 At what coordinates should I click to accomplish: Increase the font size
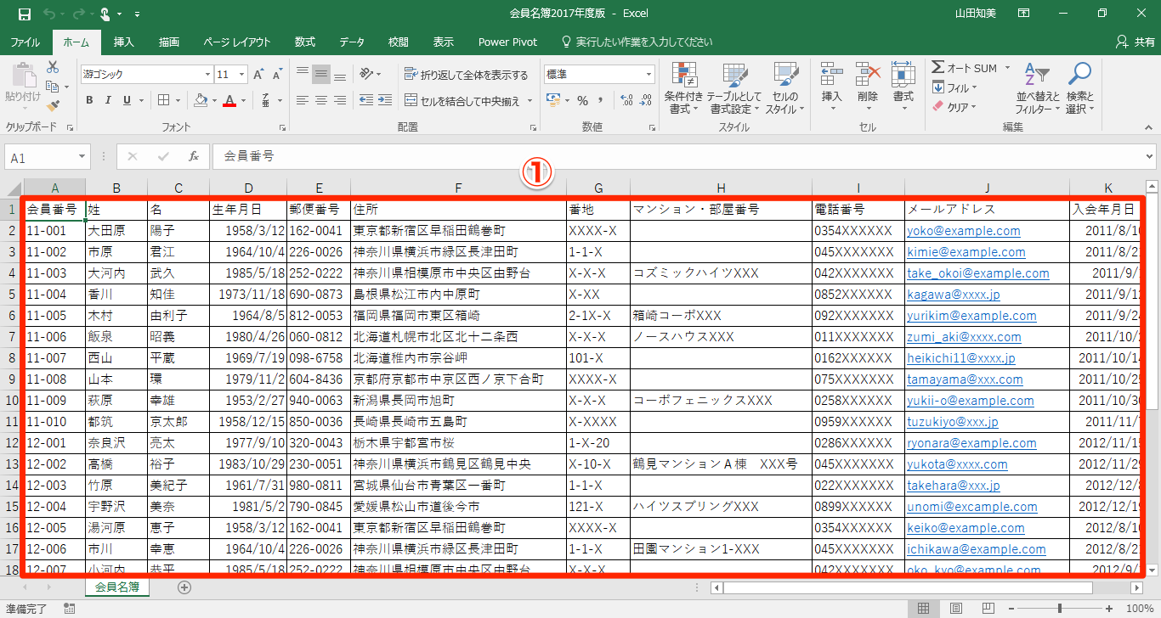(x=260, y=75)
